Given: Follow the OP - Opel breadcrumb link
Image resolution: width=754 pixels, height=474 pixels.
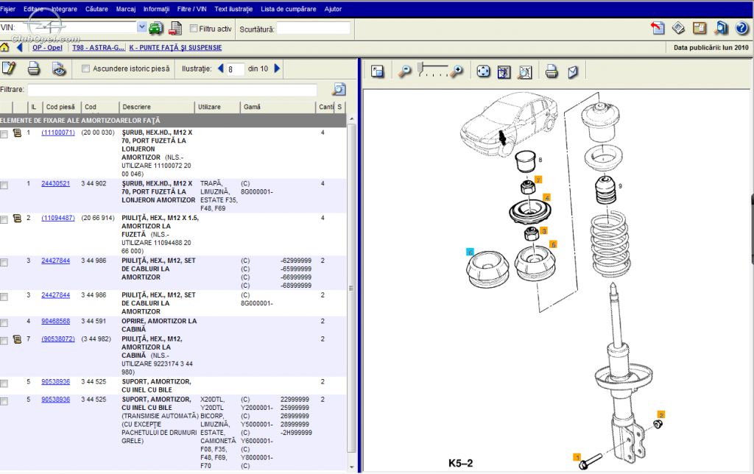Looking at the screenshot, I should point(48,48).
